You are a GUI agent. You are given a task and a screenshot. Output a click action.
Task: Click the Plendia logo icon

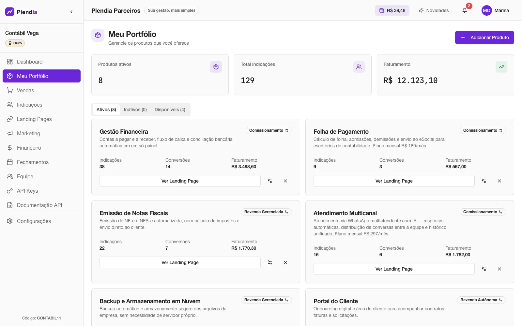coord(10,12)
